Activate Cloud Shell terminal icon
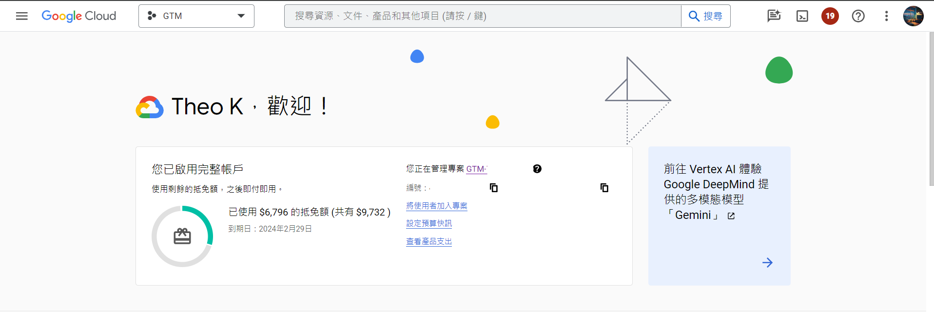Screen dimensions: 934x324 pos(802,16)
